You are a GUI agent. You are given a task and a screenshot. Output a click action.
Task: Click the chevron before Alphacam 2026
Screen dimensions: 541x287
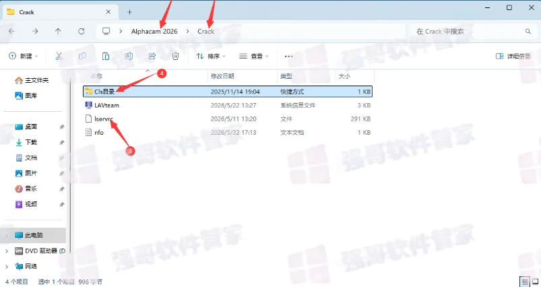[121, 32]
